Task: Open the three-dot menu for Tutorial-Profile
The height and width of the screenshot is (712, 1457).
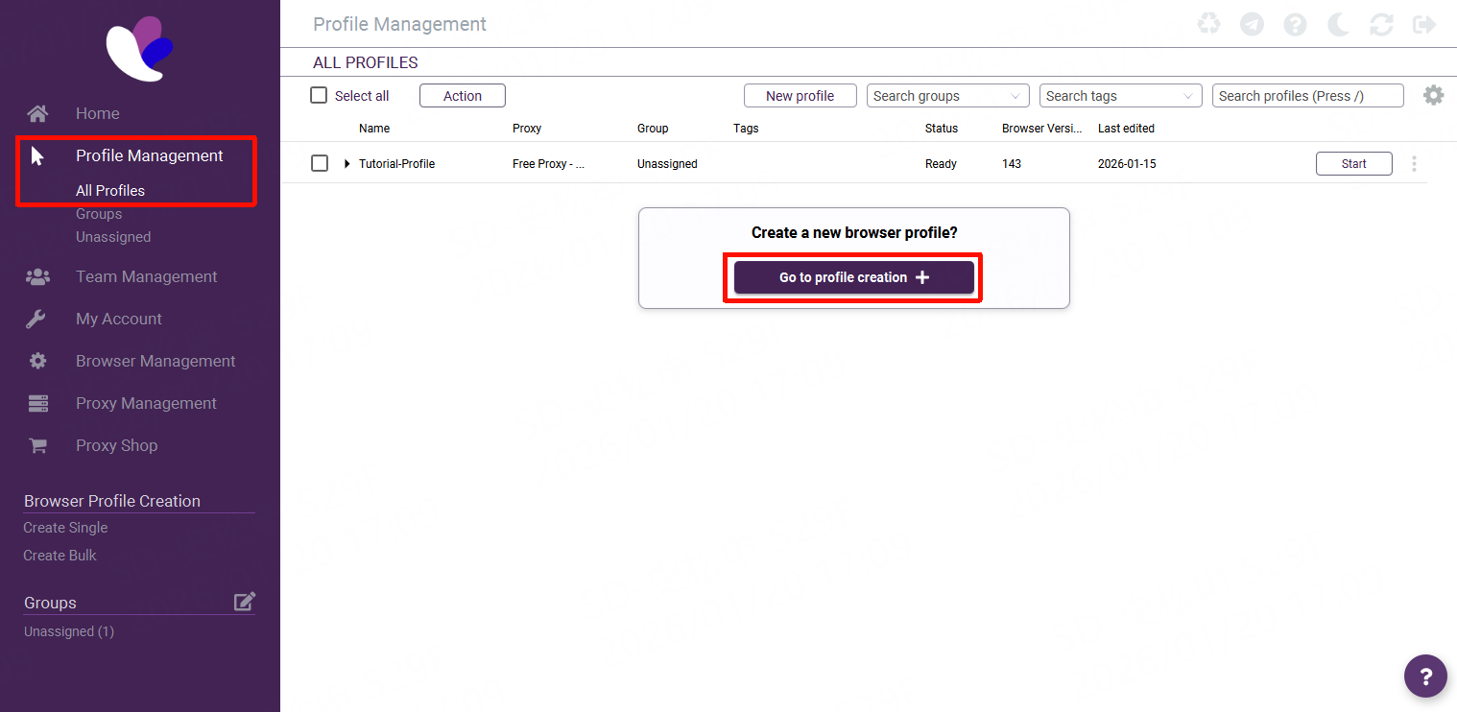Action: (1414, 164)
